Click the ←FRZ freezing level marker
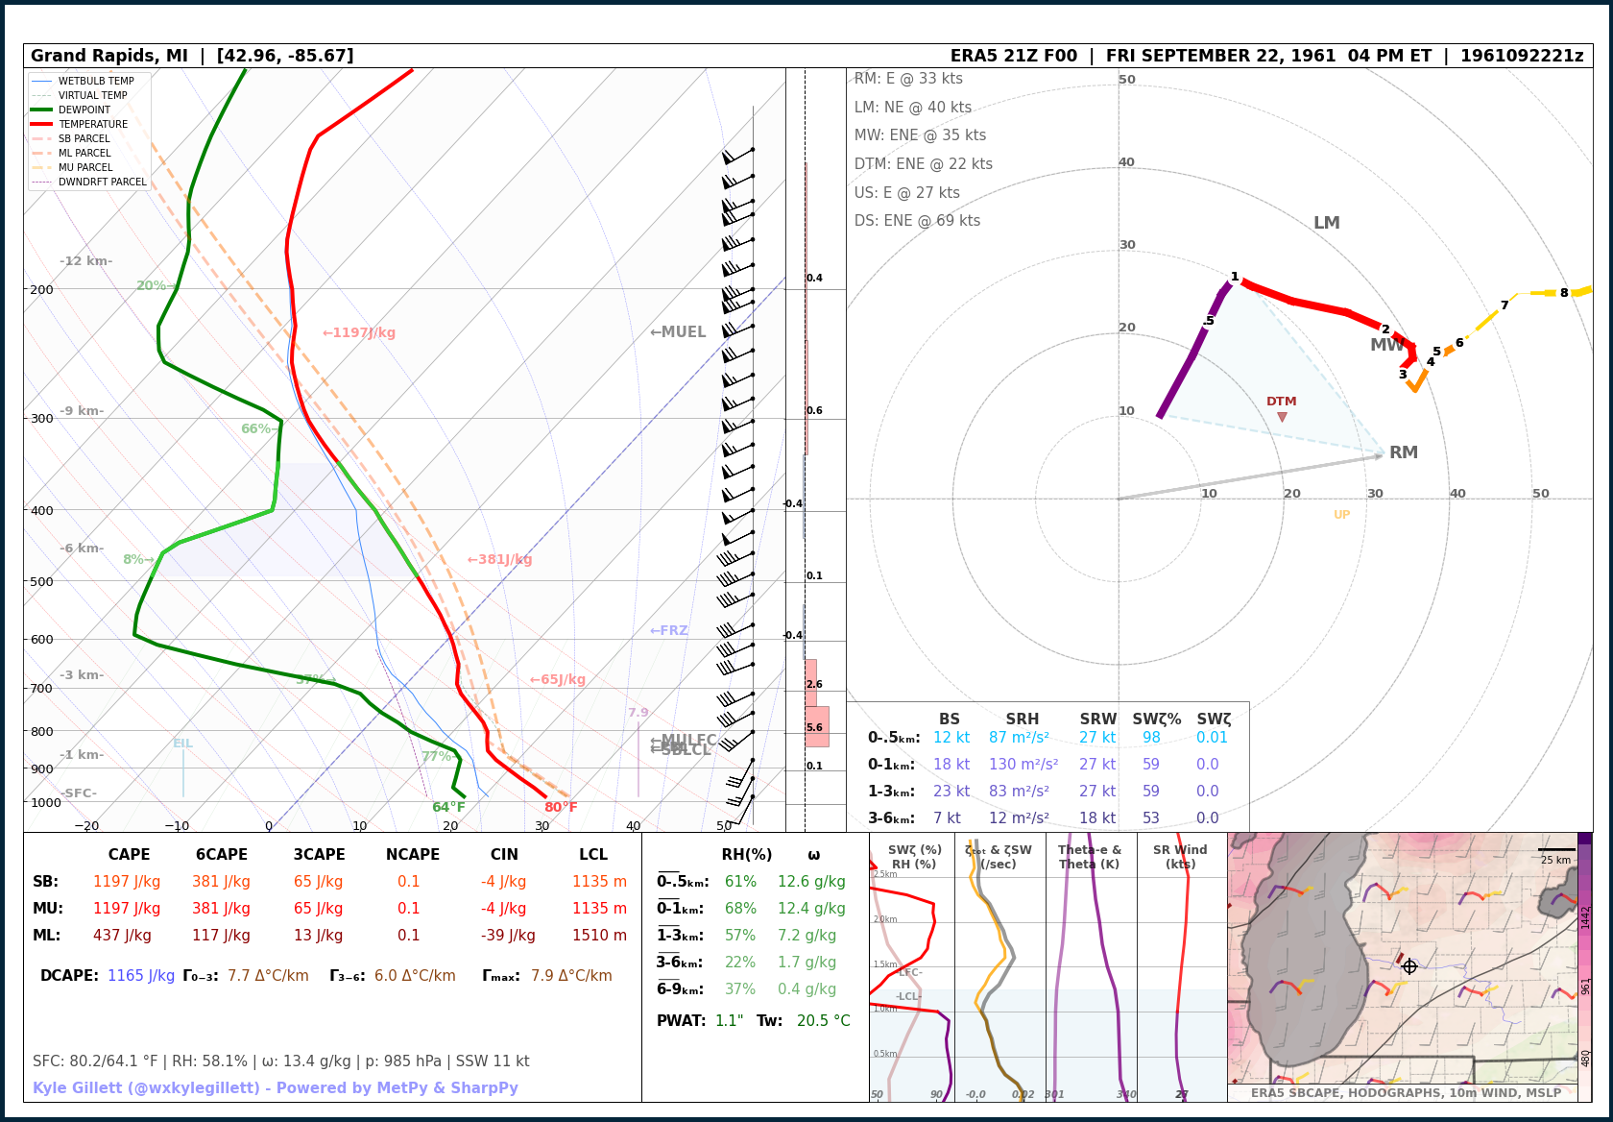Viewport: 1613px width, 1122px height. click(x=669, y=631)
